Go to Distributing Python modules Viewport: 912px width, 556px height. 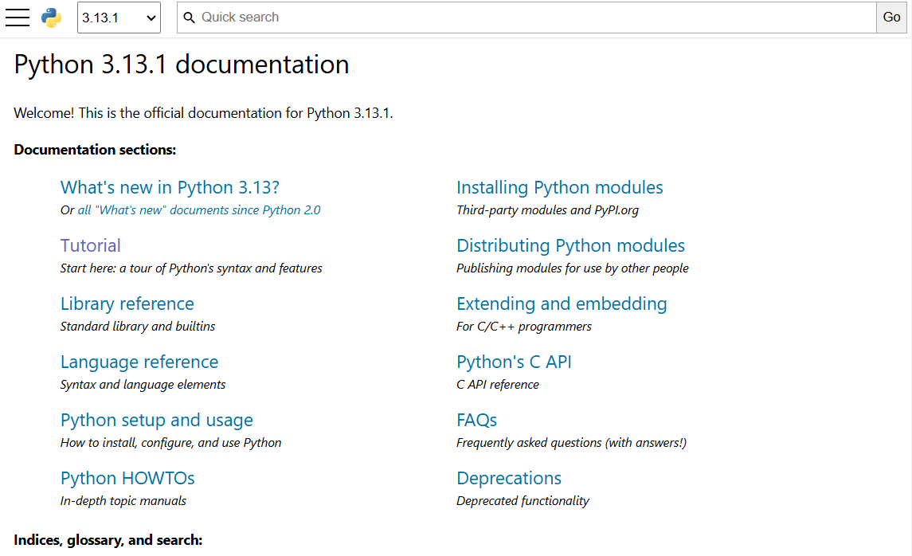tap(570, 246)
